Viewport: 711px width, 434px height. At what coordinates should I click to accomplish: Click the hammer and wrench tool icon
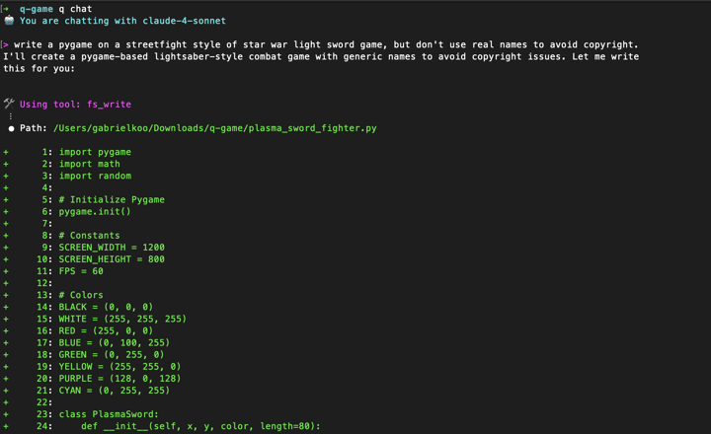coord(9,104)
